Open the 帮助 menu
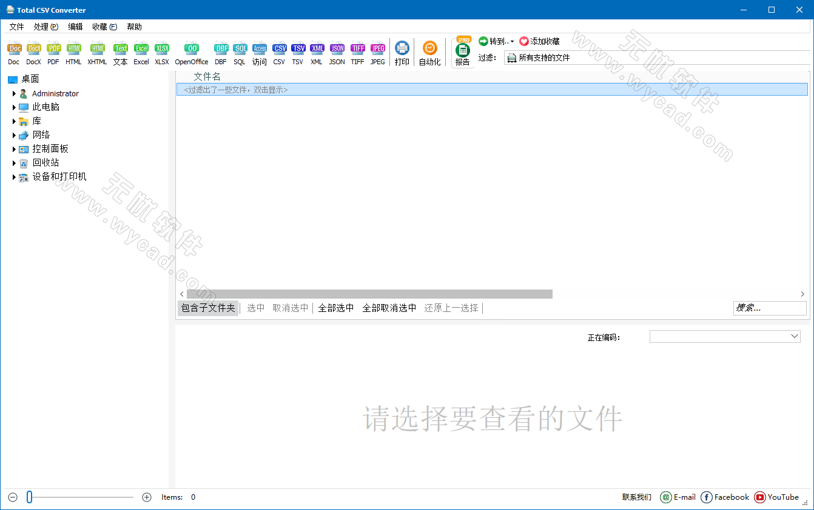814x510 pixels. [x=133, y=26]
